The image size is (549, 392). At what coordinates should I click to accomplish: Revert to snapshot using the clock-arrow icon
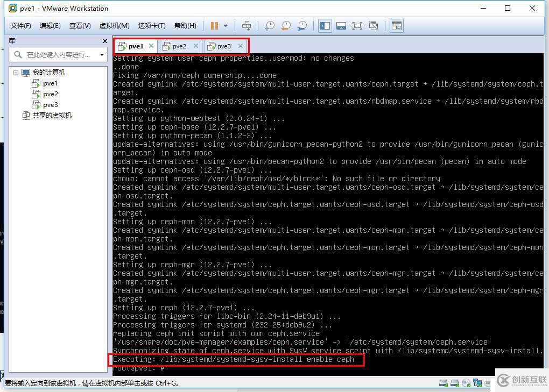tap(286, 25)
